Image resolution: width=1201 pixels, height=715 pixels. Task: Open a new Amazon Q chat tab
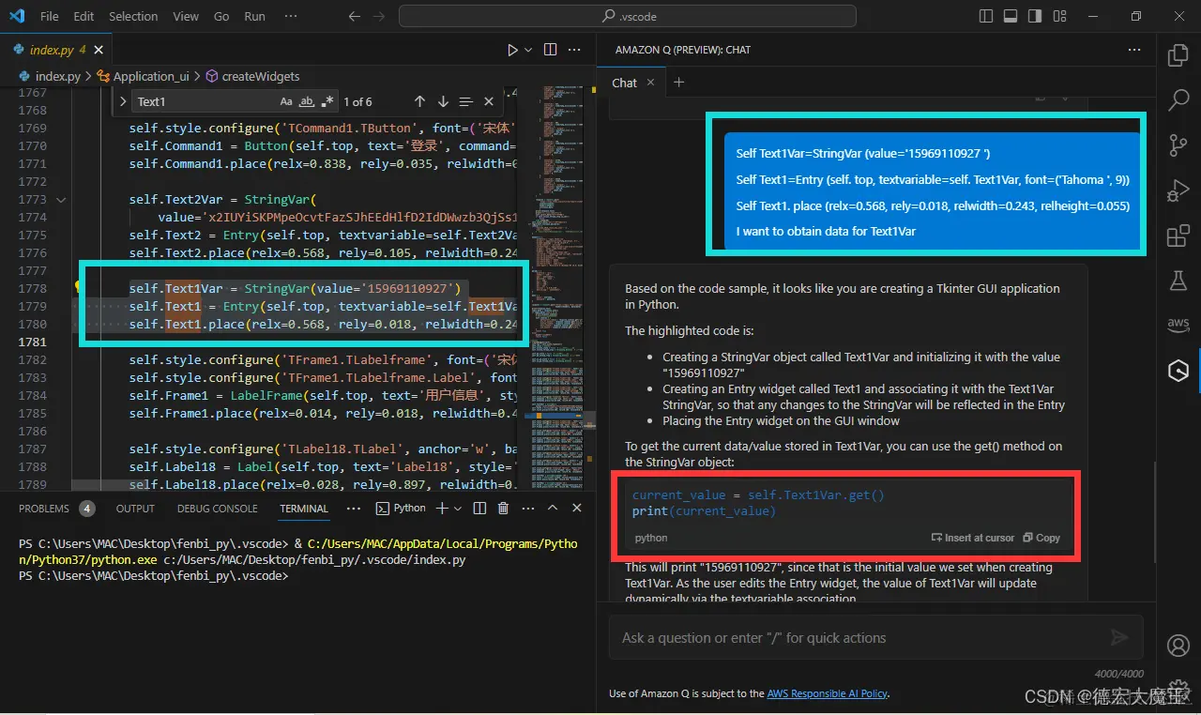coord(679,83)
